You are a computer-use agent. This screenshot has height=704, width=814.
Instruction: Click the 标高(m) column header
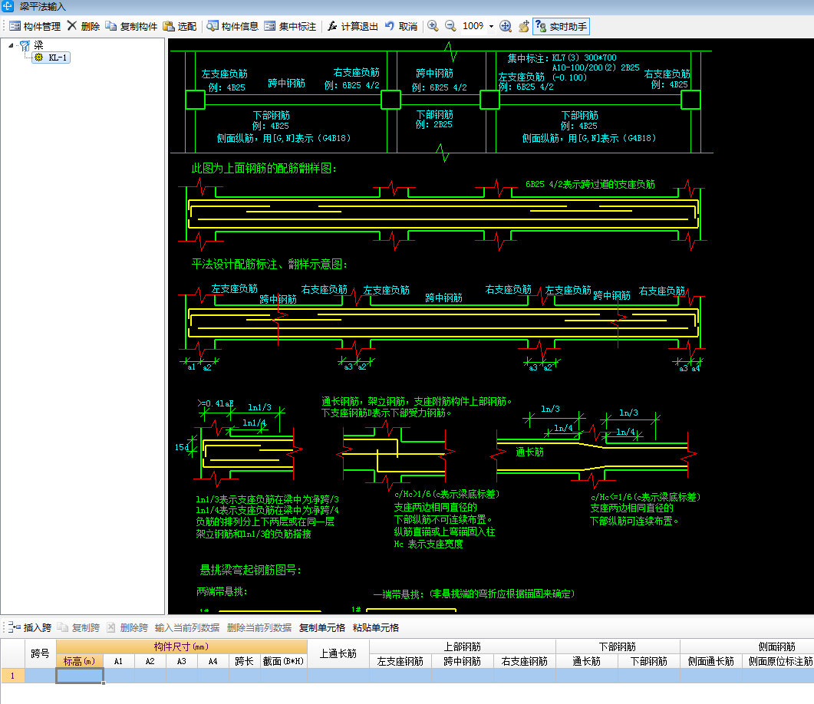[x=80, y=662]
